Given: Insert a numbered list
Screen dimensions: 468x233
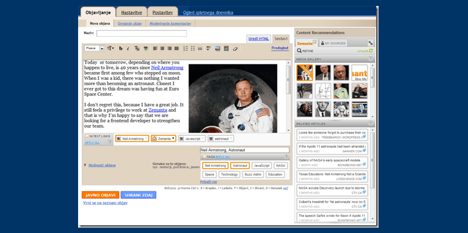Looking at the screenshot, I should click(185, 48).
